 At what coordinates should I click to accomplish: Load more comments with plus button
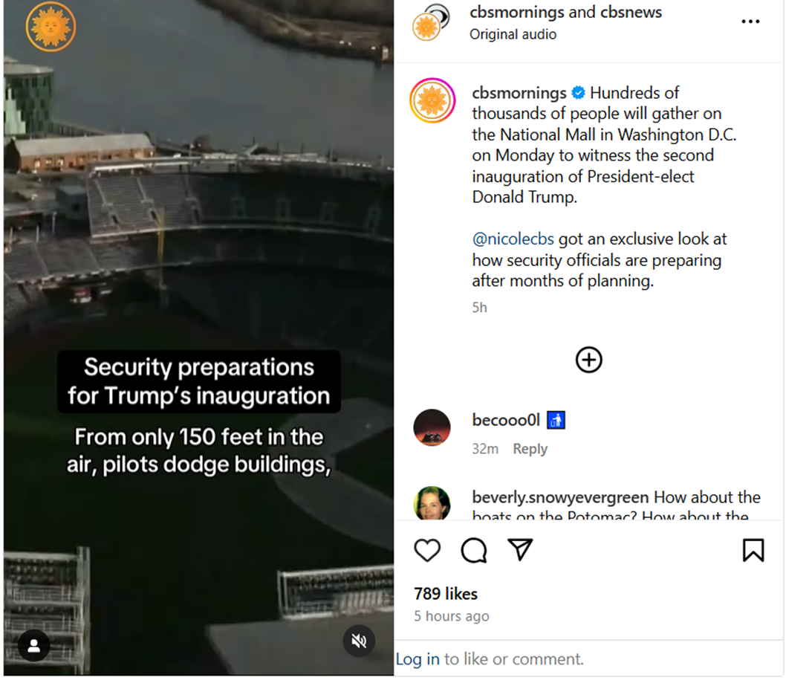pos(588,360)
